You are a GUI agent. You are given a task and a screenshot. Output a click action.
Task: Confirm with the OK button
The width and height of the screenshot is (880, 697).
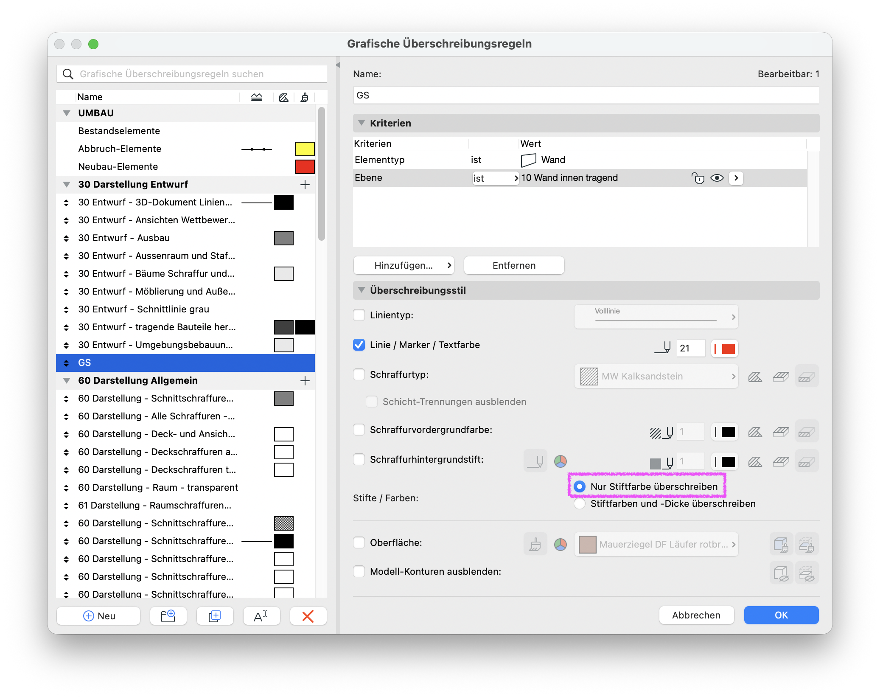click(x=781, y=615)
